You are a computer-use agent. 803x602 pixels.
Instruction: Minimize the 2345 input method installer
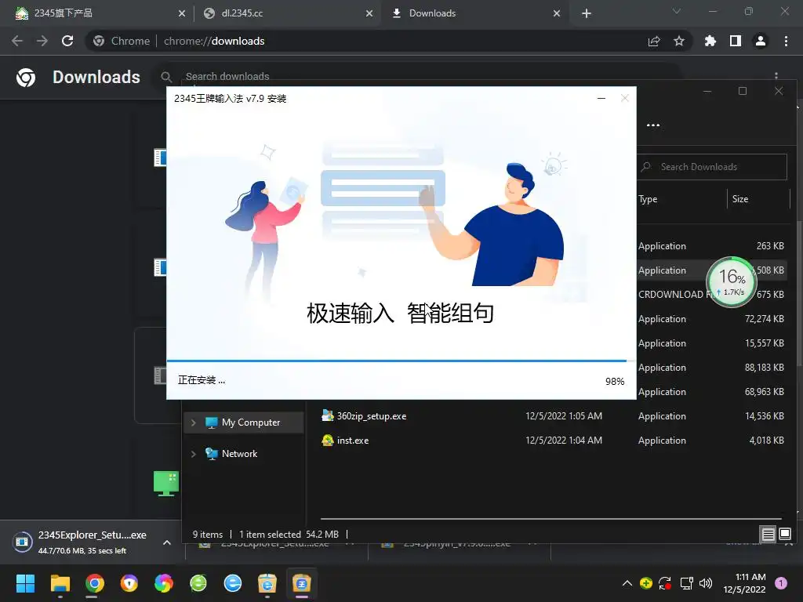pos(601,98)
